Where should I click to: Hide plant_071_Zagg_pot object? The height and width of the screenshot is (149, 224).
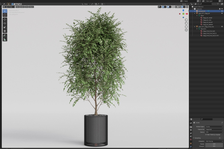click(x=222, y=13)
